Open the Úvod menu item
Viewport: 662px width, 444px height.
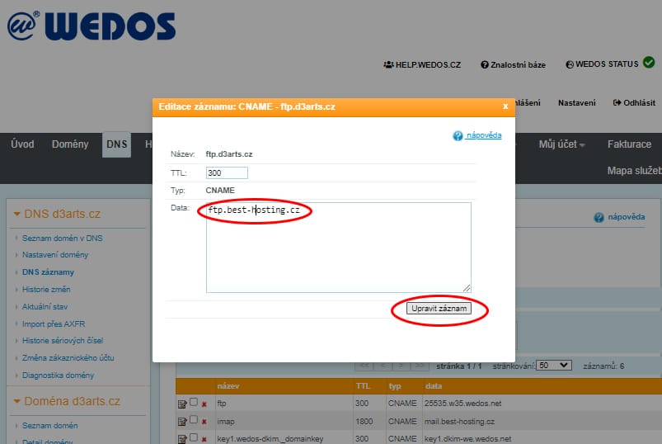22,144
